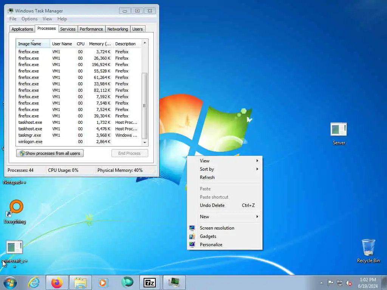
Task: Choose Refresh from the desktop context menu
Action: tap(225, 177)
